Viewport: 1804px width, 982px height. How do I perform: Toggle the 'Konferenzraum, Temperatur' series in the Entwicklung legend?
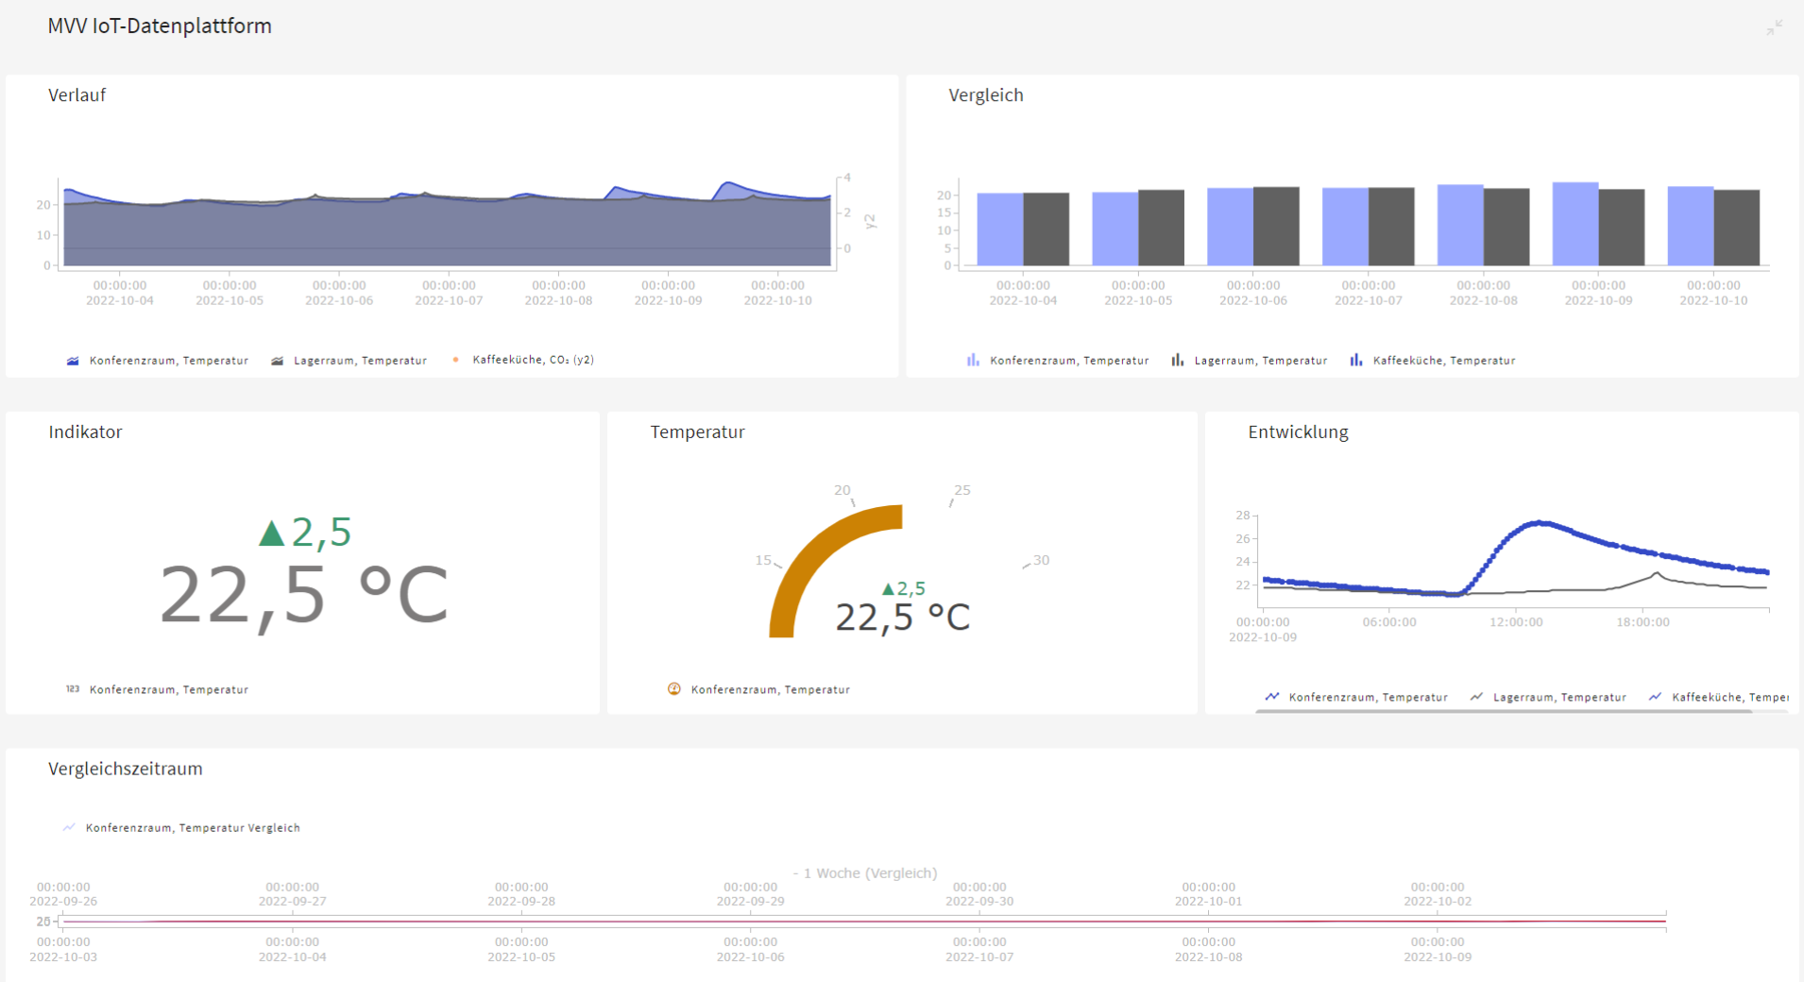click(1368, 698)
